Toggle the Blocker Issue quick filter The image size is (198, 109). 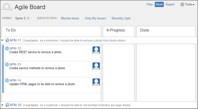click(x=70, y=18)
